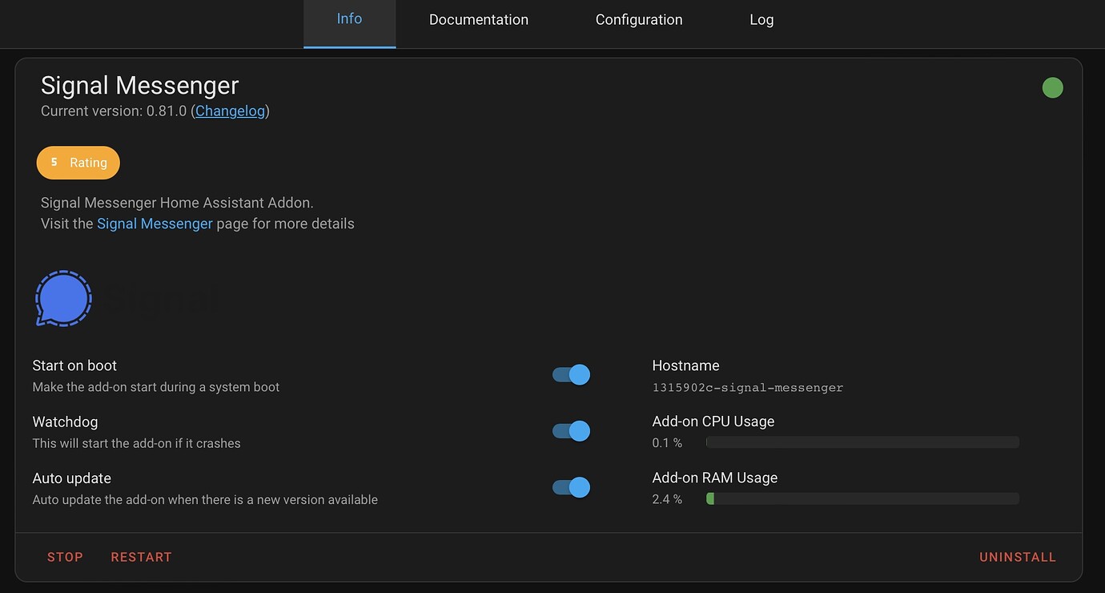This screenshot has height=593, width=1105.
Task: Turn off the Watchdog toggle
Action: click(x=570, y=430)
